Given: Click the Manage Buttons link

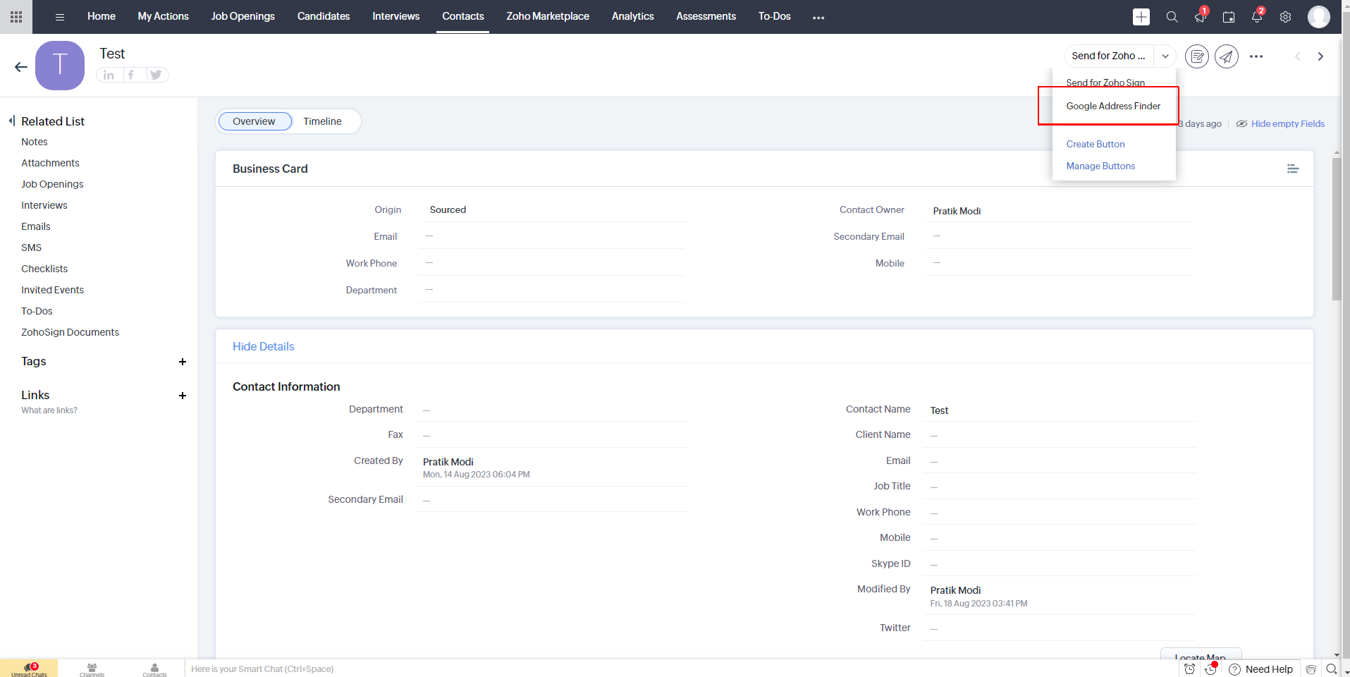Looking at the screenshot, I should pyautogui.click(x=1100, y=166).
